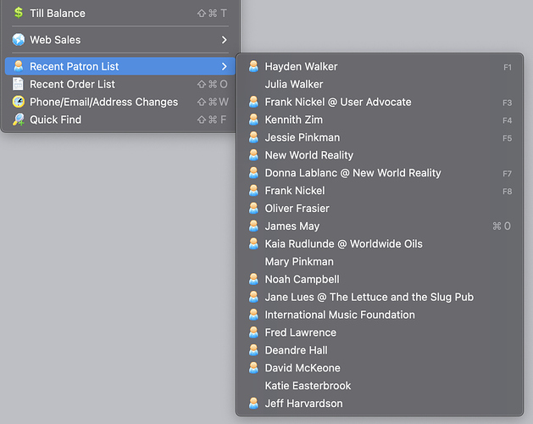The height and width of the screenshot is (424, 533).
Task: Click the Till Balance dollar icon
Action: tap(19, 13)
